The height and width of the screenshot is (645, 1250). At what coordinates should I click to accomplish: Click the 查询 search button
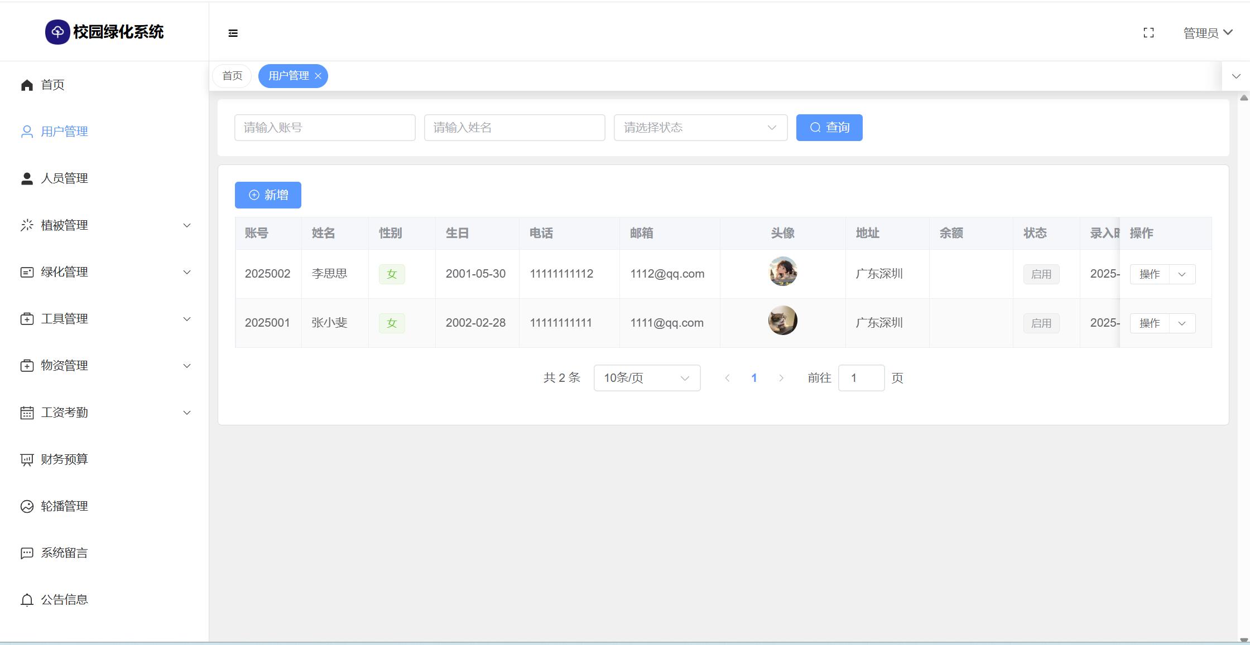point(829,128)
